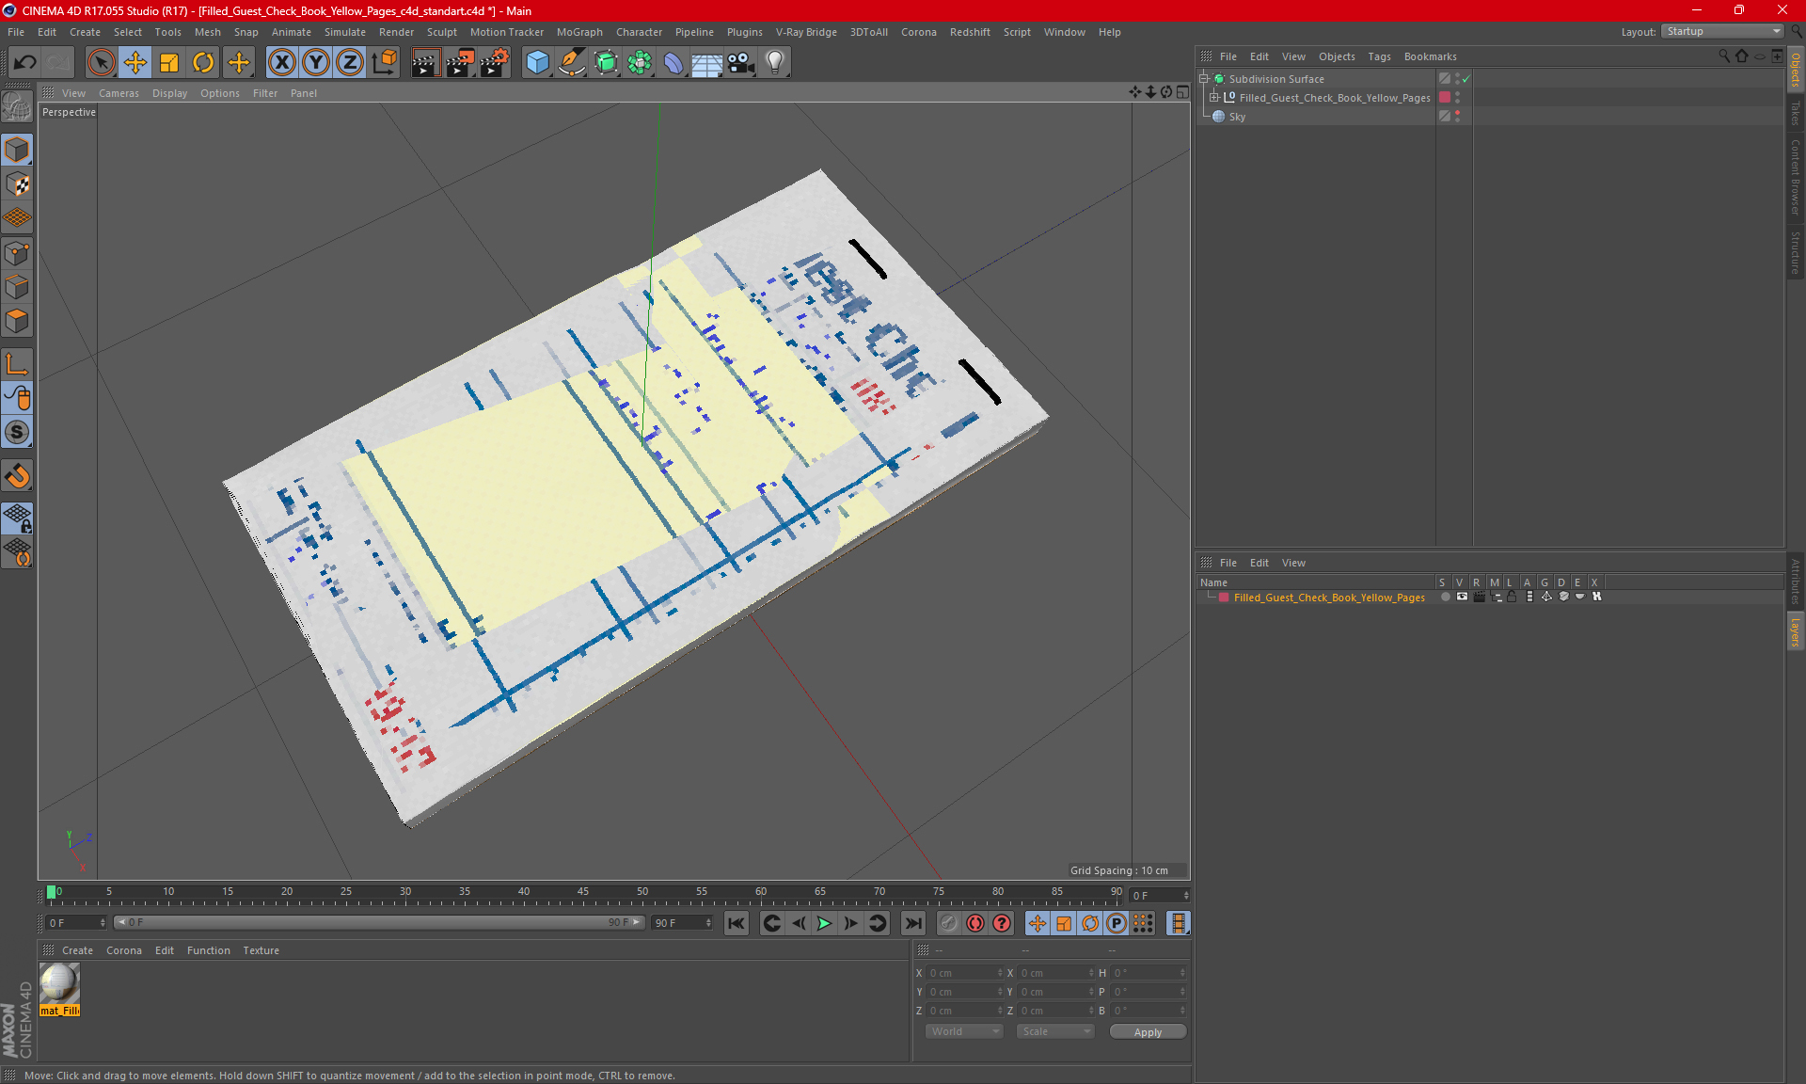The height and width of the screenshot is (1084, 1806).
Task: Open the Simulate menu
Action: [x=345, y=32]
